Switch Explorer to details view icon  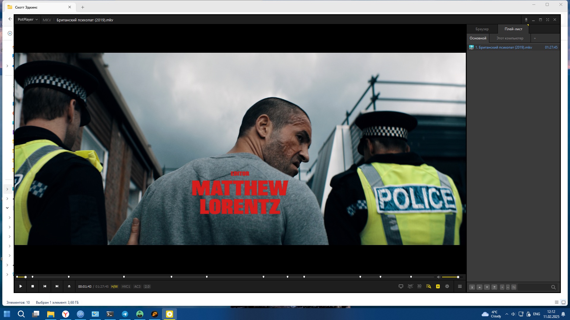(x=557, y=302)
